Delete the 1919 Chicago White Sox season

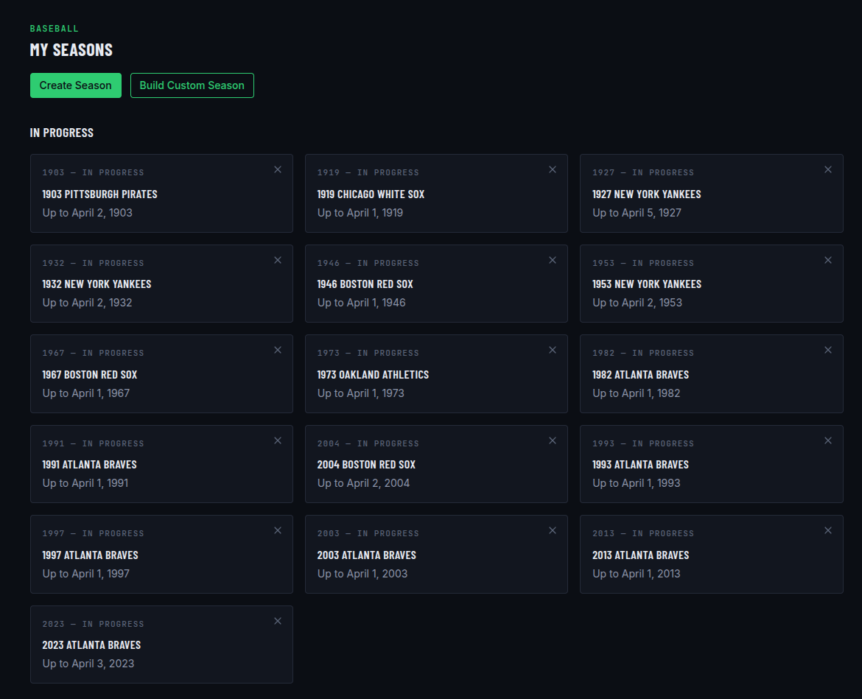point(553,170)
